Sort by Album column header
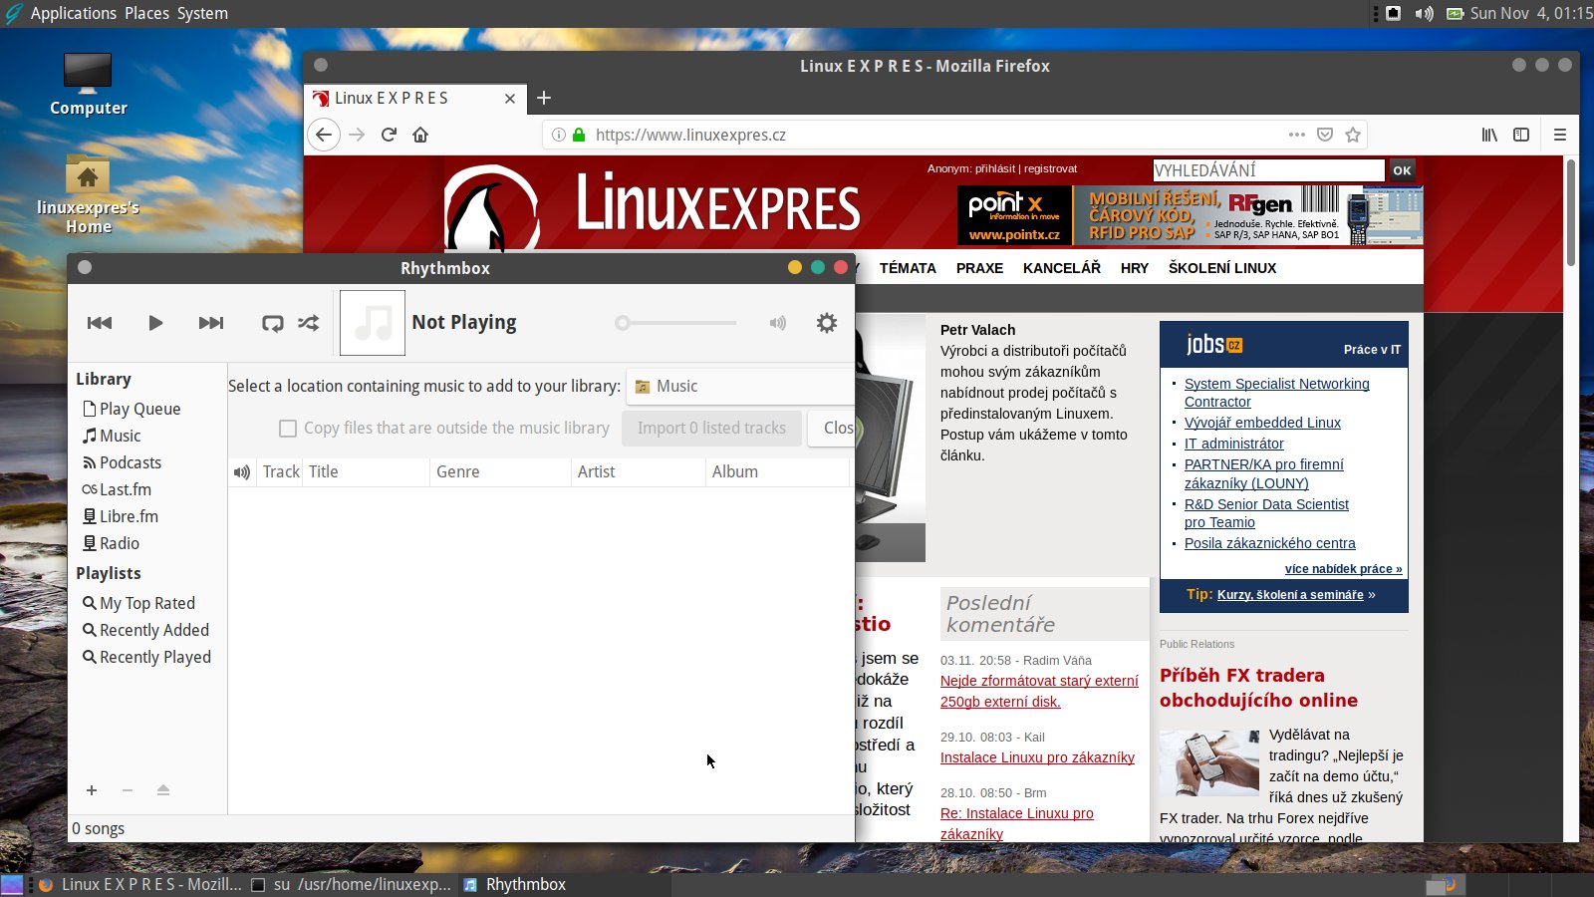The height and width of the screenshot is (897, 1594). [777, 472]
